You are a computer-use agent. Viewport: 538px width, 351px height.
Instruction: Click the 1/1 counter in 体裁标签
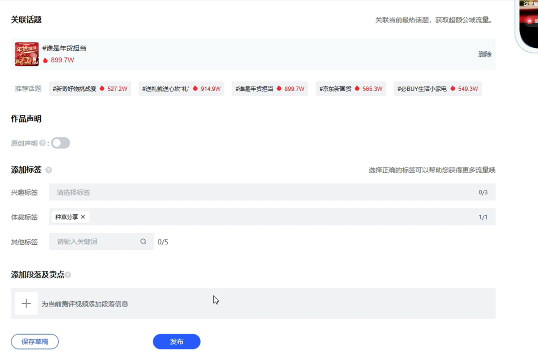tap(483, 217)
